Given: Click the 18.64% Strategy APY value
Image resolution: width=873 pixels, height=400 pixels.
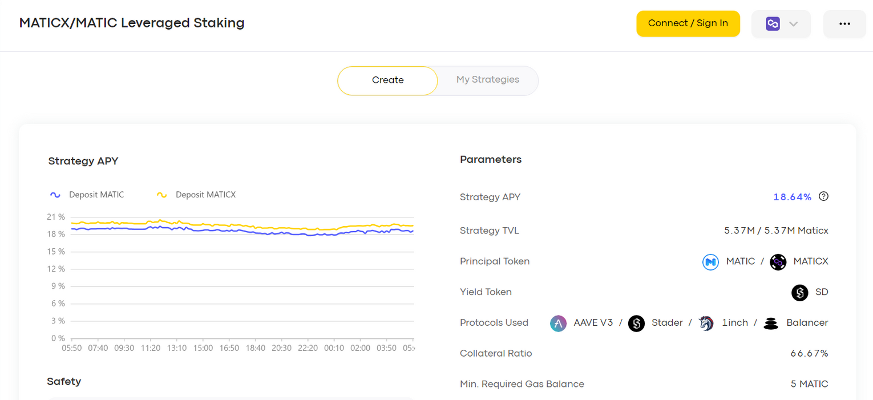Looking at the screenshot, I should [x=792, y=197].
